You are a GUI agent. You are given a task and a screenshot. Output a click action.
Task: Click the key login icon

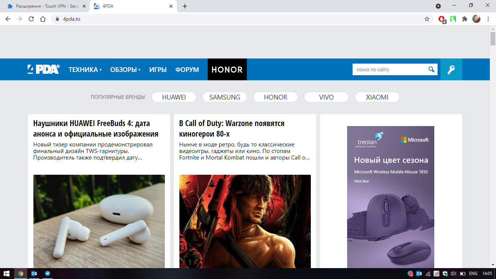point(451,69)
